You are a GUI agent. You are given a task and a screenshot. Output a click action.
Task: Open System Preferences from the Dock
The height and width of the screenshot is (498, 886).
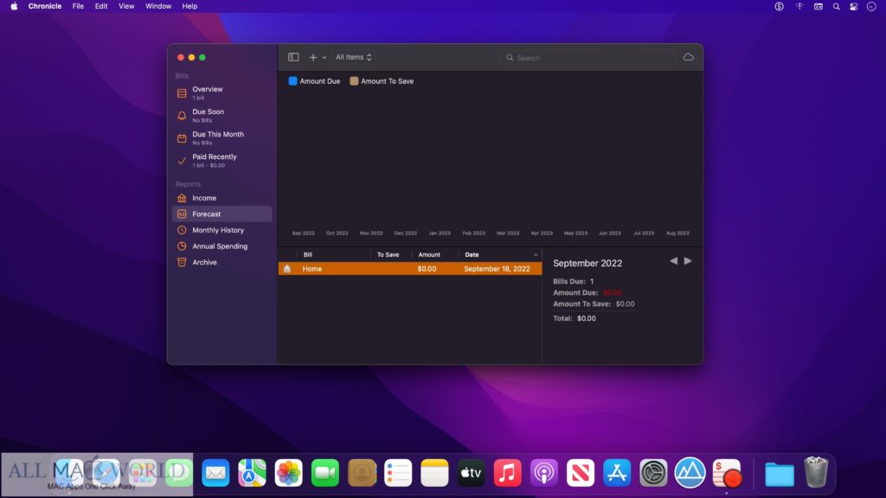(x=654, y=473)
